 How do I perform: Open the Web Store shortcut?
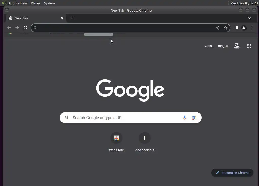116,142
